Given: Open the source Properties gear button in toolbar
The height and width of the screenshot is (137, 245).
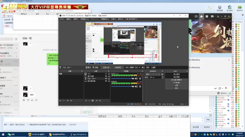Looking at the screenshot, I should point(88,68).
